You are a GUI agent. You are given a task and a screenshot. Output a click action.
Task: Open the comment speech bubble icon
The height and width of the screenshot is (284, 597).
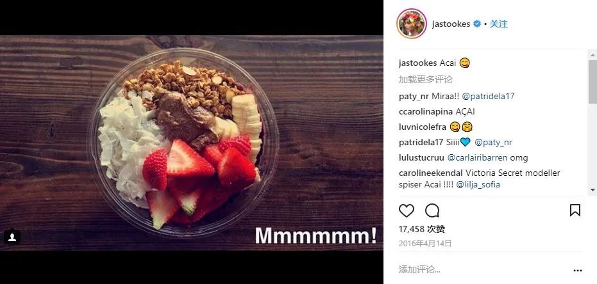click(x=432, y=210)
